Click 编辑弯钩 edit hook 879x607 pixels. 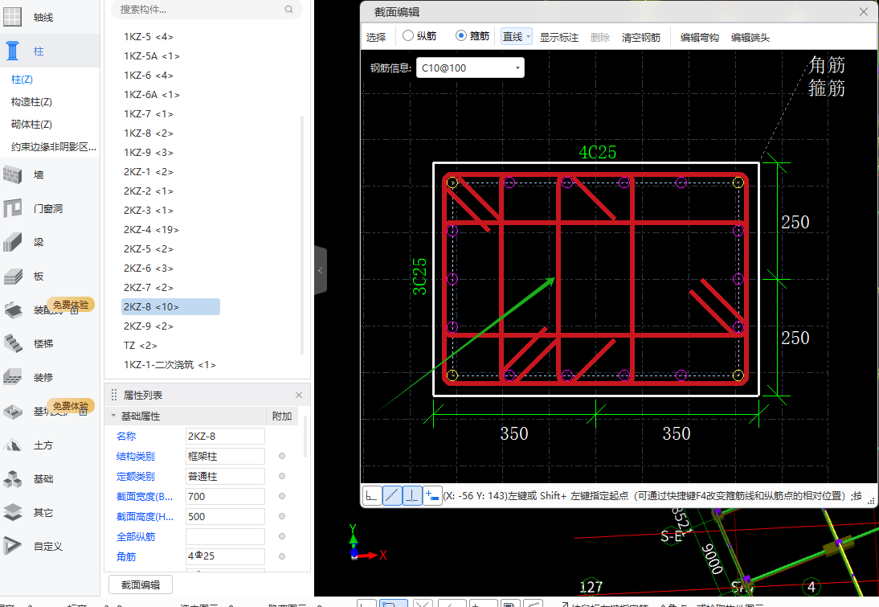[x=699, y=38]
